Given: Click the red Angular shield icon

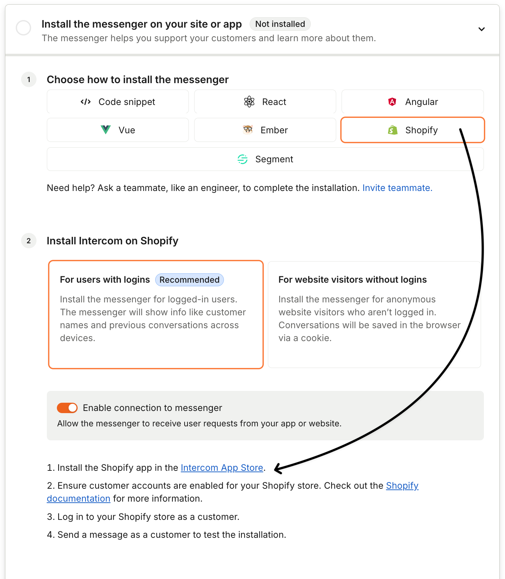Looking at the screenshot, I should pos(392,102).
